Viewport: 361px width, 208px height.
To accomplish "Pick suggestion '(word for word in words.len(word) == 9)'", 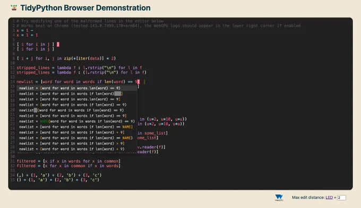I will coord(77,88).
